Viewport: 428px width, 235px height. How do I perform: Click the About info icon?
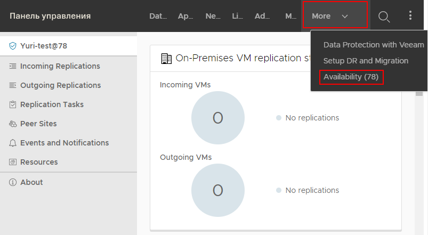point(13,182)
